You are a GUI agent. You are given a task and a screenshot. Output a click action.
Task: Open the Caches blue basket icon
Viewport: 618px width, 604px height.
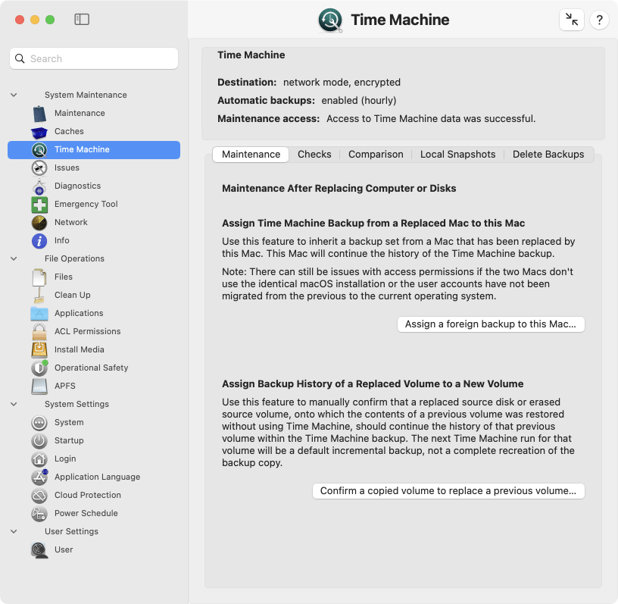pyautogui.click(x=39, y=132)
